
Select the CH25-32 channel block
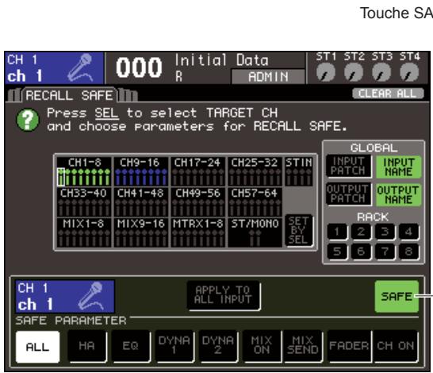[255, 171]
